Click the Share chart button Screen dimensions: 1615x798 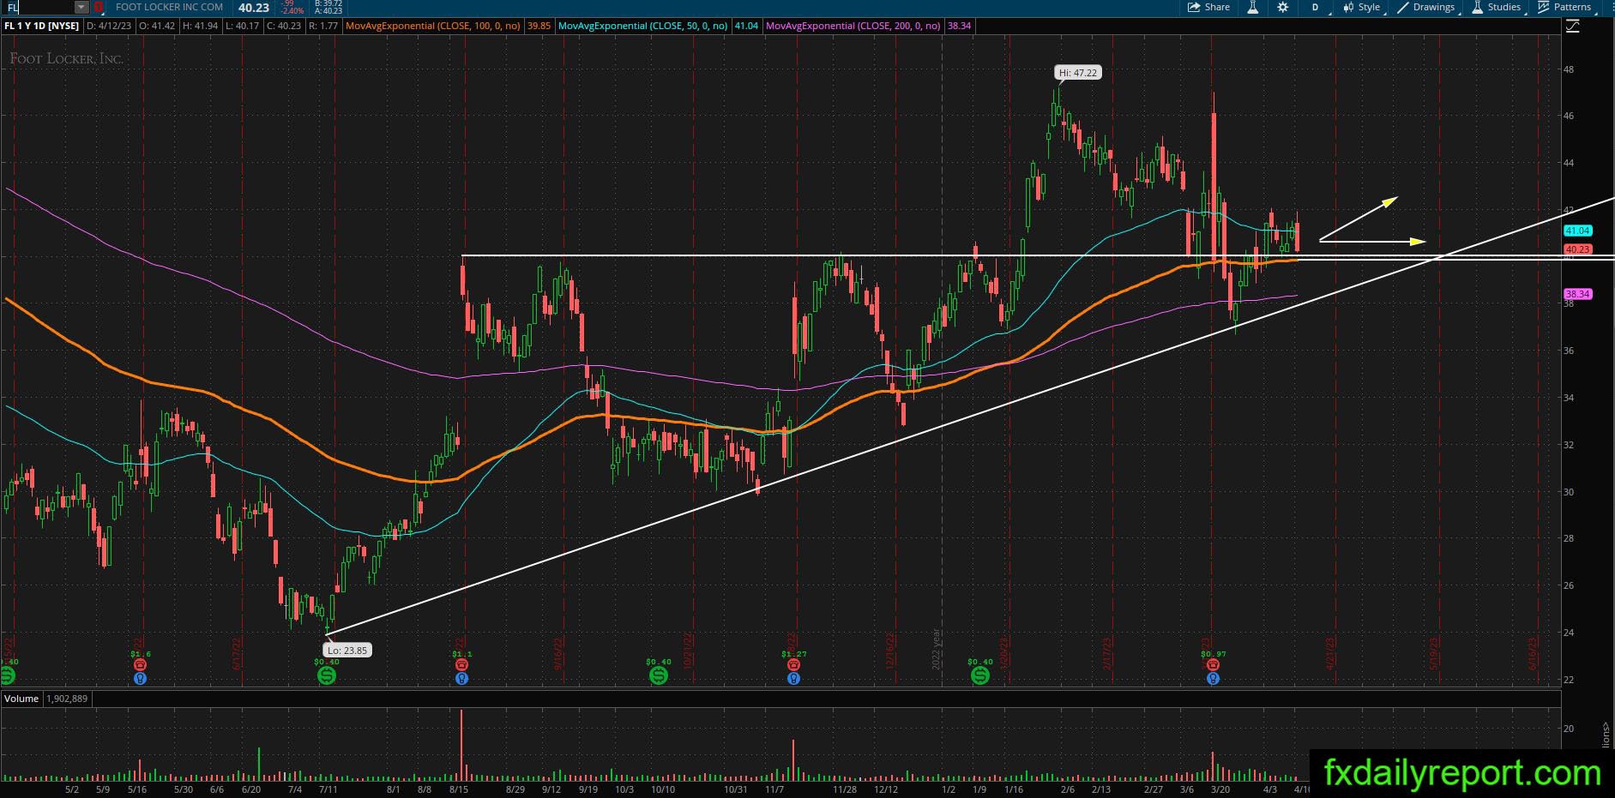click(1209, 7)
